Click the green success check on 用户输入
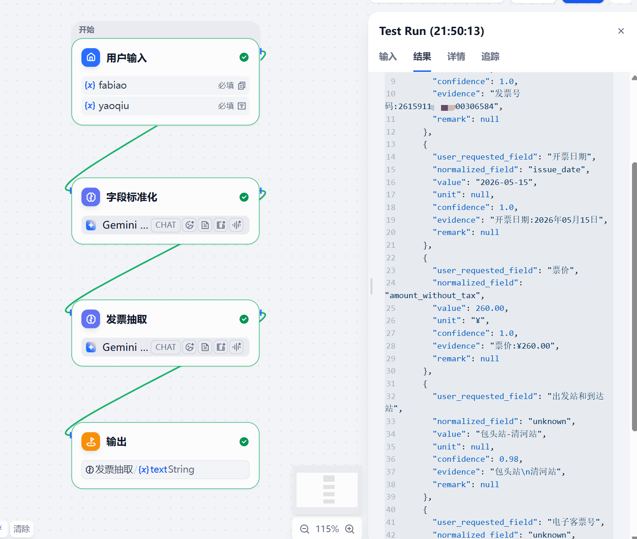637x539 pixels. pyautogui.click(x=244, y=57)
